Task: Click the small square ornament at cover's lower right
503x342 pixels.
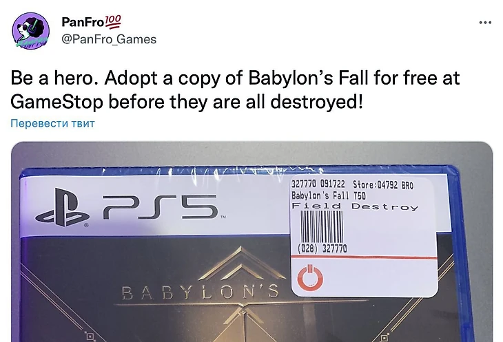Action: (384, 337)
